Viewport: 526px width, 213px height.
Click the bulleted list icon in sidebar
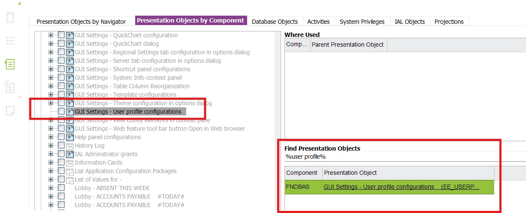[10, 41]
